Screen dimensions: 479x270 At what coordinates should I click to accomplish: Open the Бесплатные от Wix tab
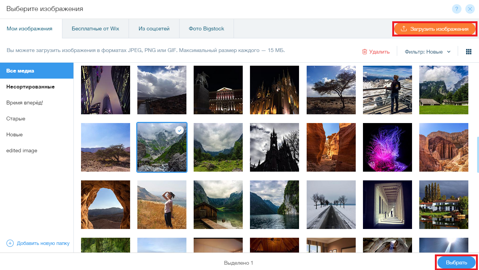coord(95,28)
